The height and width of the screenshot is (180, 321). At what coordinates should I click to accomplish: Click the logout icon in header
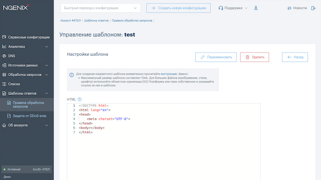(x=313, y=8)
